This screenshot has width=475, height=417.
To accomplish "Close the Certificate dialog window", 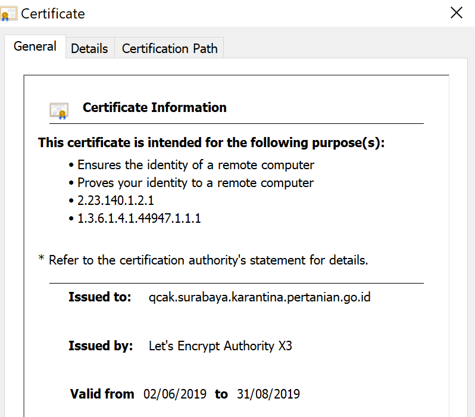I will 456,13.
